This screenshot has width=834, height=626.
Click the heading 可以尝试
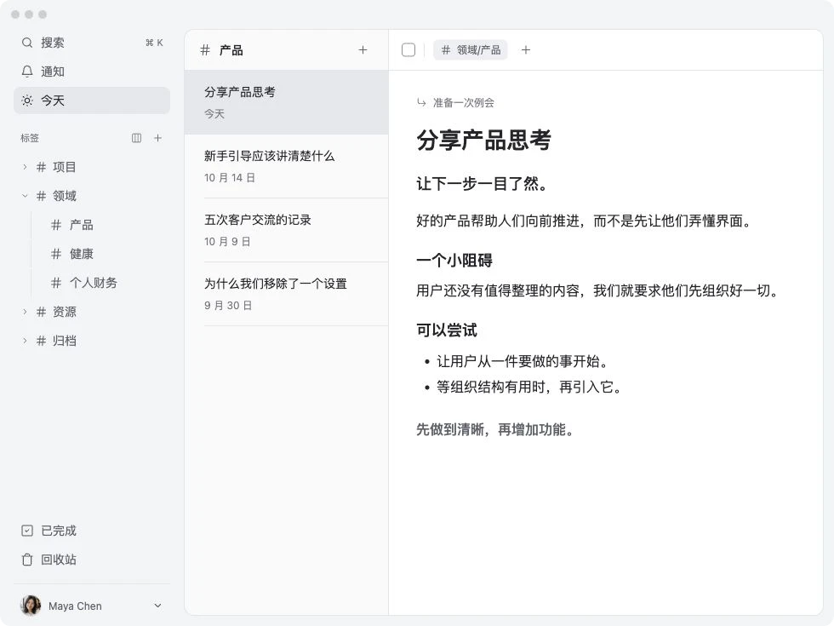[447, 330]
